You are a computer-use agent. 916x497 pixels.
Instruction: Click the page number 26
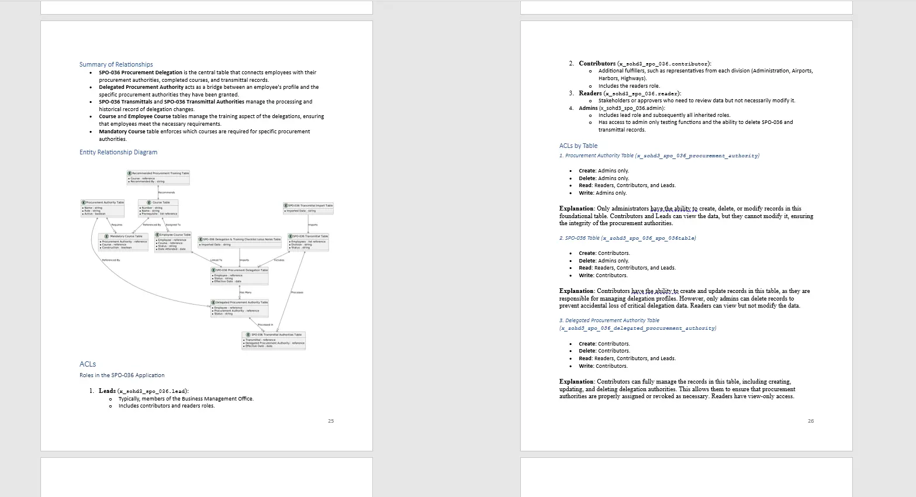[x=811, y=421]
